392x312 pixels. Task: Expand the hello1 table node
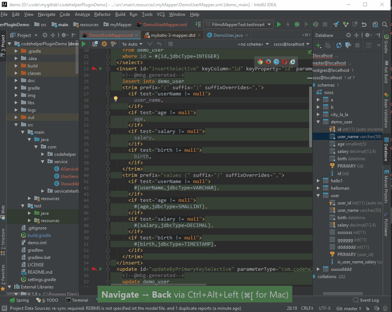coord(318,180)
